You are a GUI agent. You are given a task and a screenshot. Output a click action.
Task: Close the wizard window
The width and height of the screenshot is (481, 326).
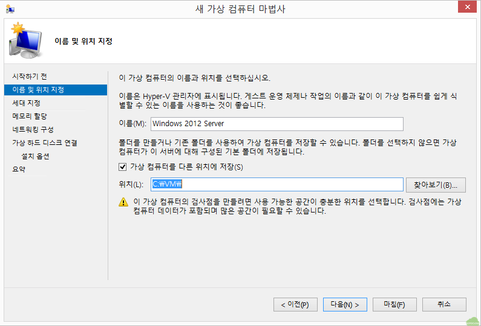click(467, 7)
